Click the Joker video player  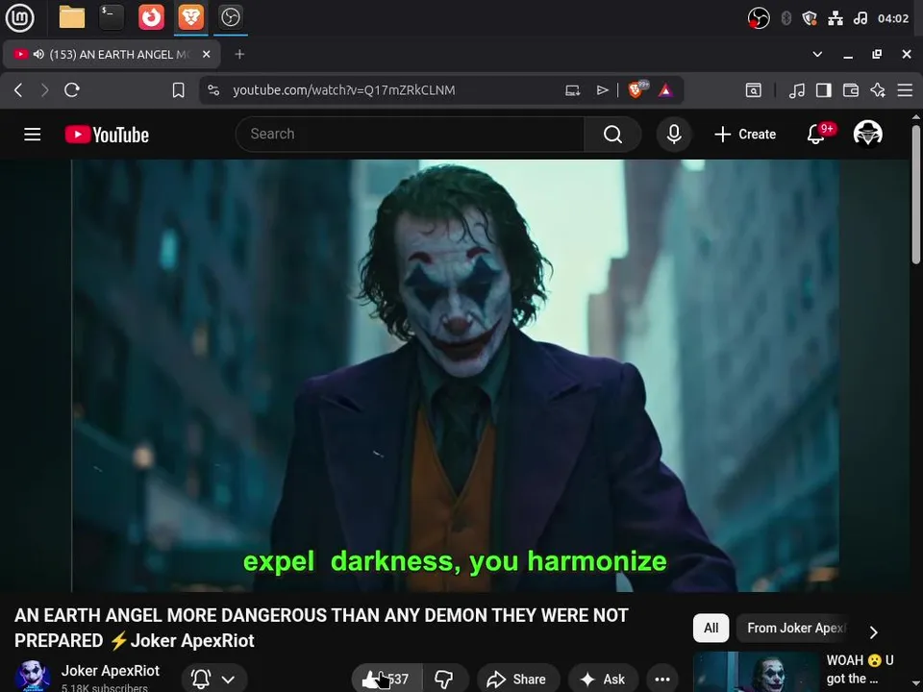coord(455,376)
